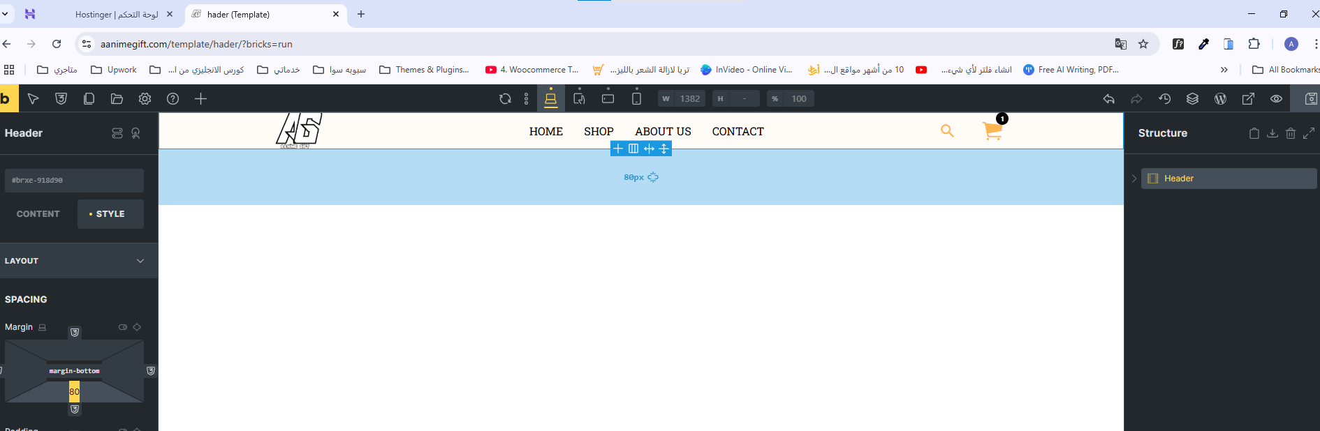Switch to tablet portrait breakpoint
Viewport: 1320px width, 431px height.
coord(579,98)
